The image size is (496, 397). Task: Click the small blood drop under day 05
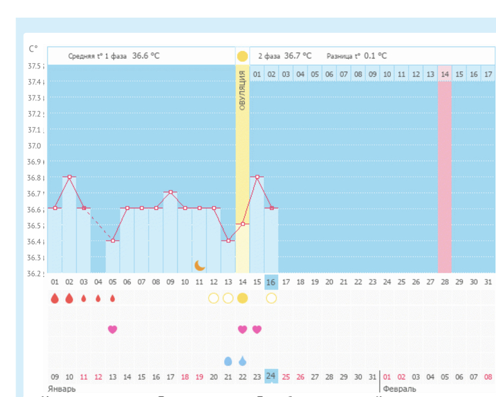[x=113, y=298]
